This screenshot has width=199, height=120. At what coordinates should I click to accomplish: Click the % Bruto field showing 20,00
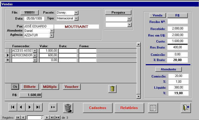pyautogui.click(x=178, y=60)
